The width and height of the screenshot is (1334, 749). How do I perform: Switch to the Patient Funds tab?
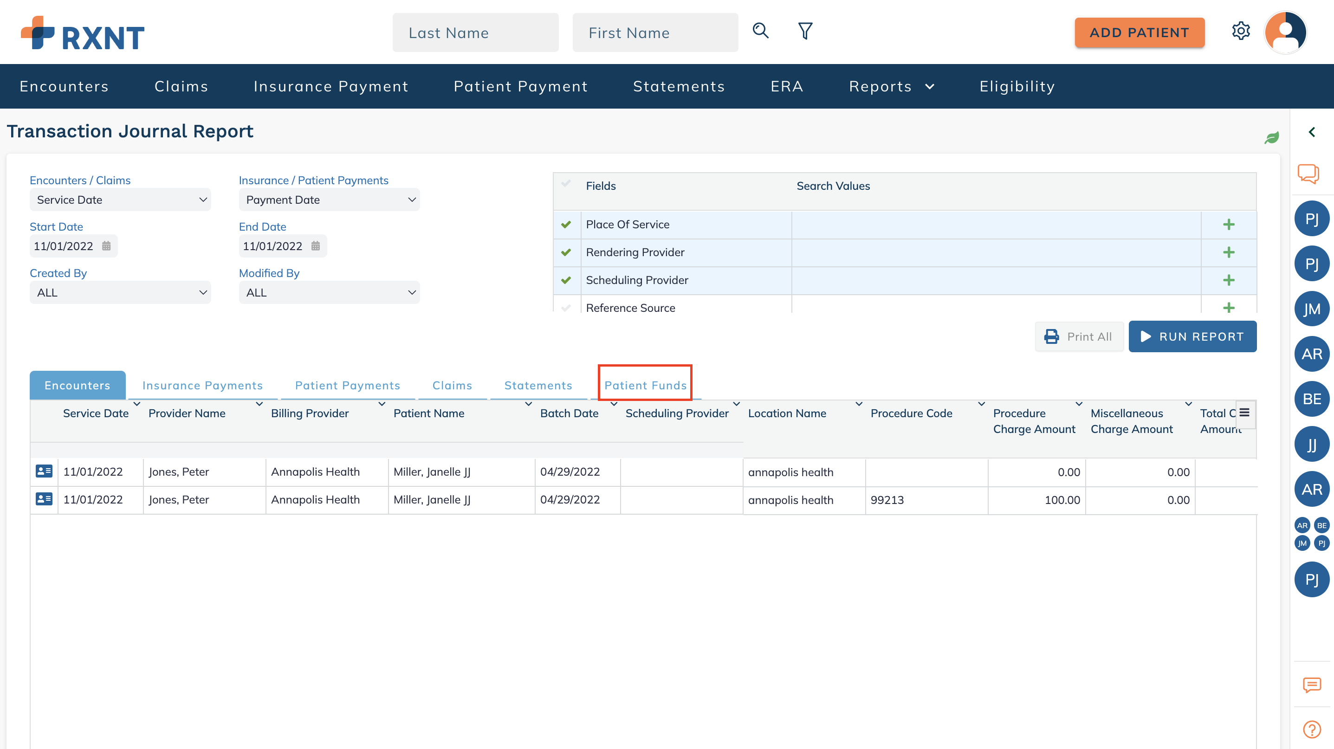pyautogui.click(x=645, y=385)
